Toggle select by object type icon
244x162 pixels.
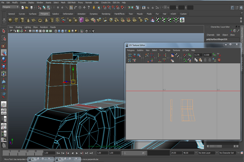44,7
